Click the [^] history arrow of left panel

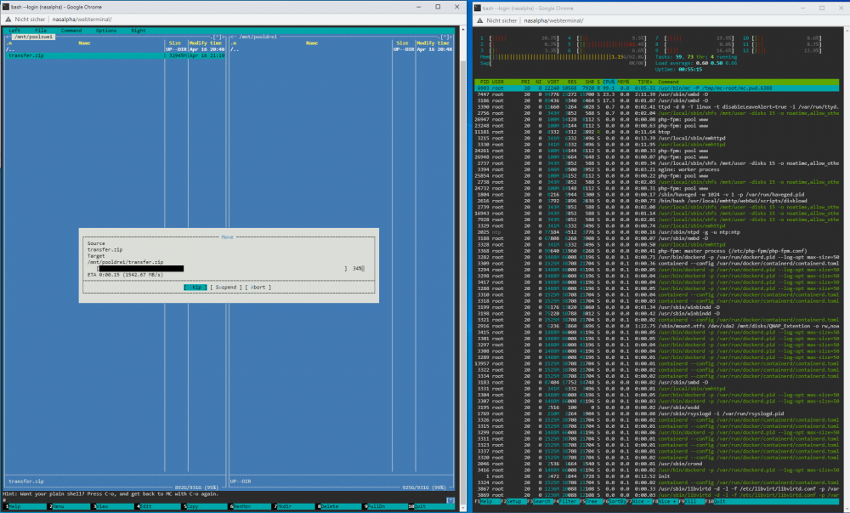[216, 37]
